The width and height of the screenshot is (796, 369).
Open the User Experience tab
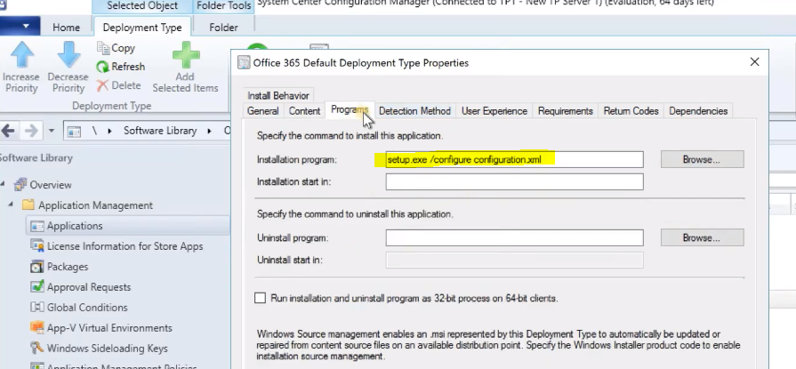pos(494,110)
